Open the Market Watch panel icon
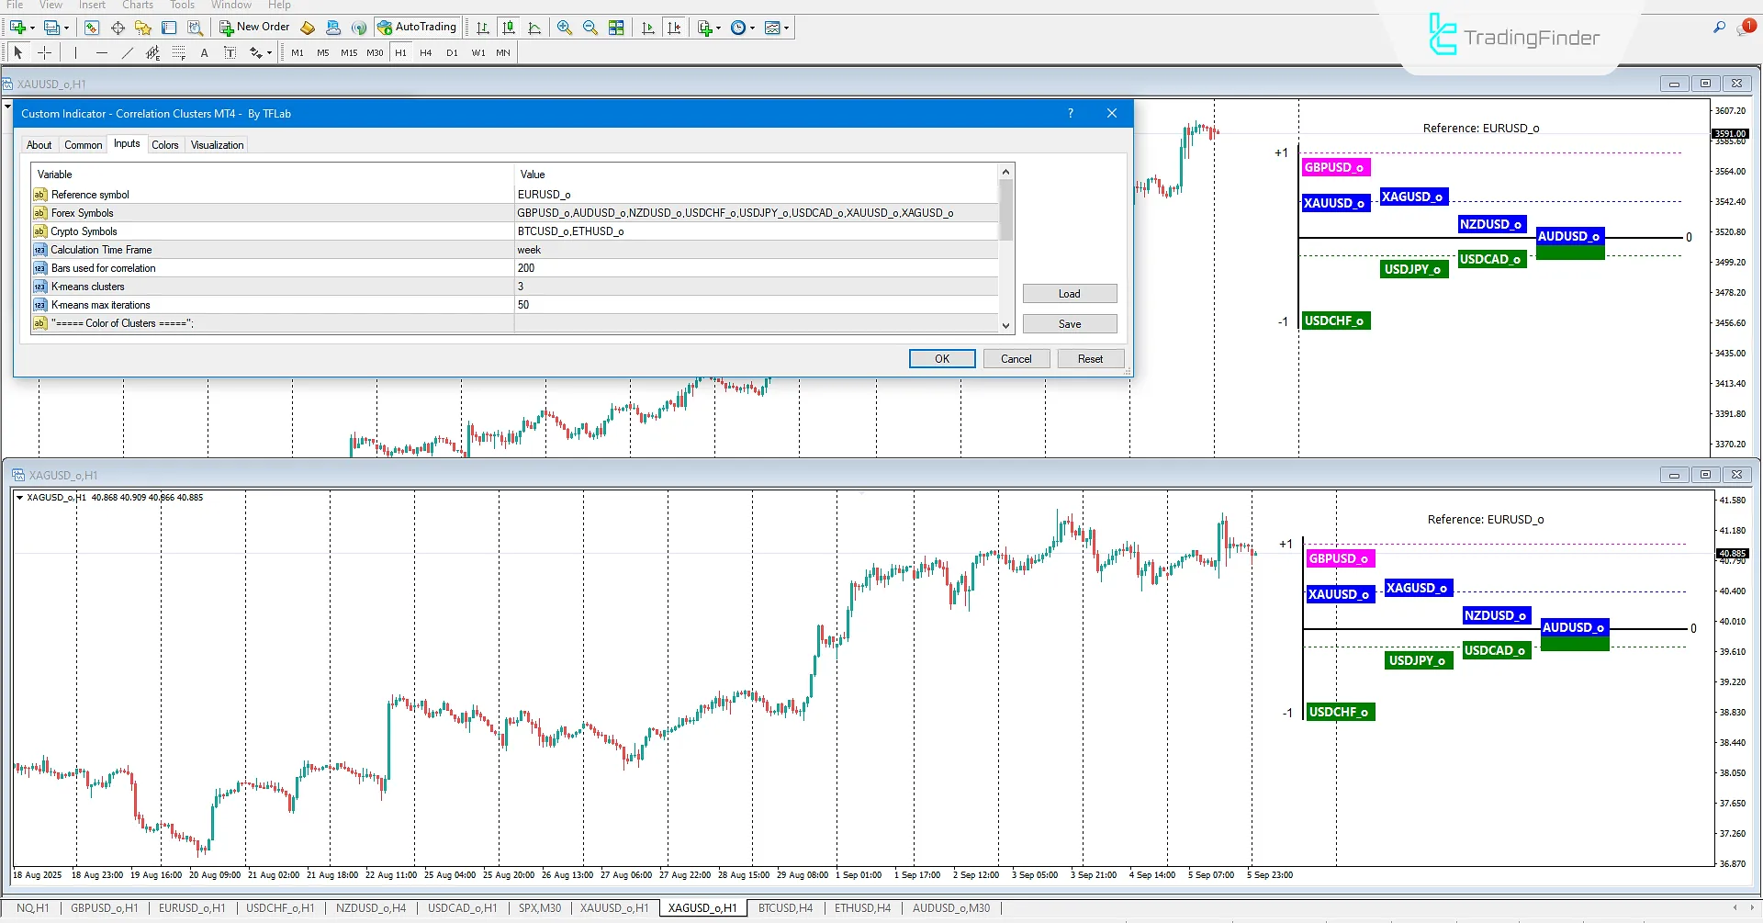 click(92, 28)
